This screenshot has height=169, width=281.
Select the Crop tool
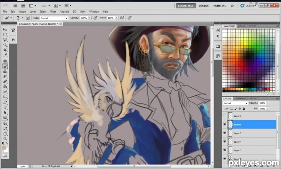click(x=5, y=50)
